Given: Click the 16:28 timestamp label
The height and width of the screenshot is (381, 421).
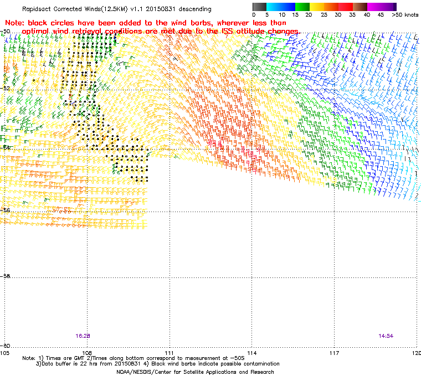Looking at the screenshot, I should pyautogui.click(x=83, y=336).
